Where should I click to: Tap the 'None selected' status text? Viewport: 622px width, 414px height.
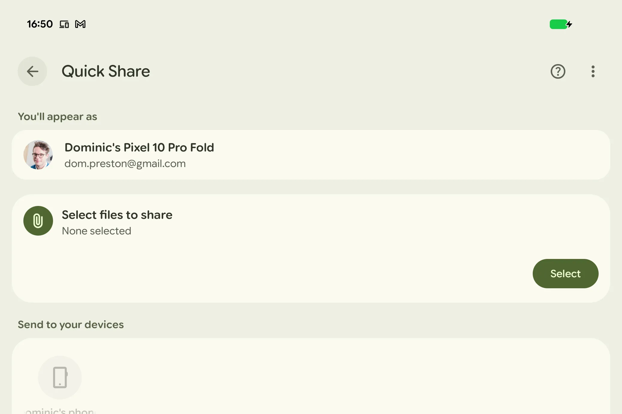[x=96, y=231]
